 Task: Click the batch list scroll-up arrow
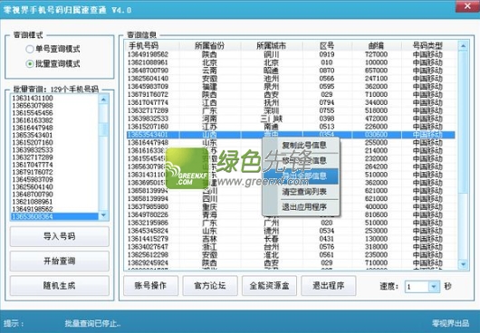pos(103,100)
